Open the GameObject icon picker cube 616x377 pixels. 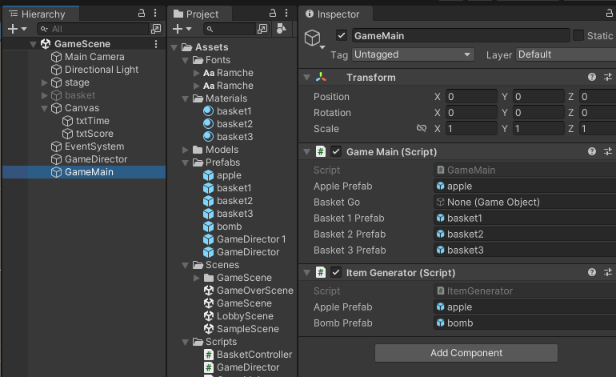pos(314,38)
